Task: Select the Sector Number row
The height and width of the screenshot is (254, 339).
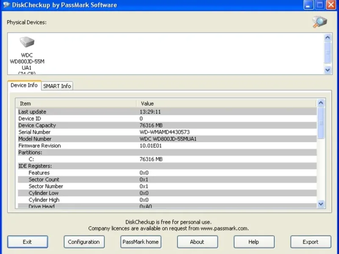Action: coord(167,186)
